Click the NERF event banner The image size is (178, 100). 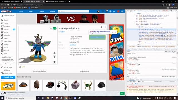(8, 86)
